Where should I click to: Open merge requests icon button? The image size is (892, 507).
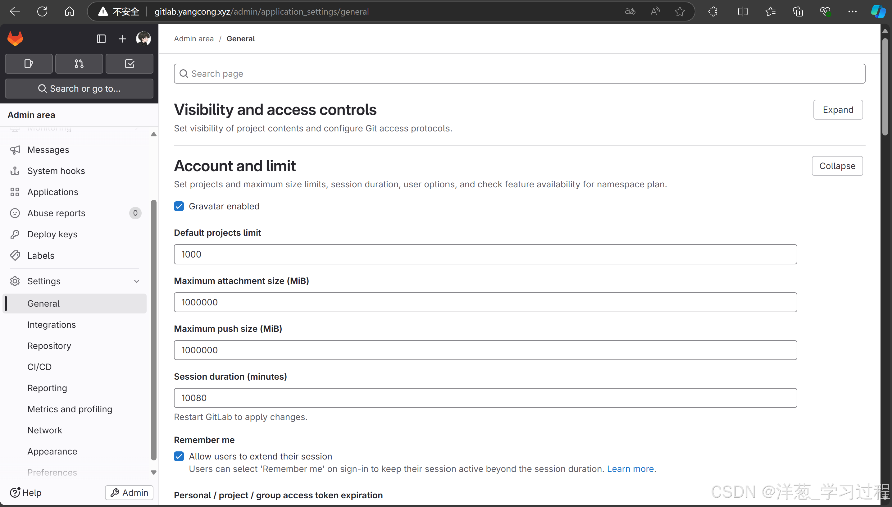79,64
